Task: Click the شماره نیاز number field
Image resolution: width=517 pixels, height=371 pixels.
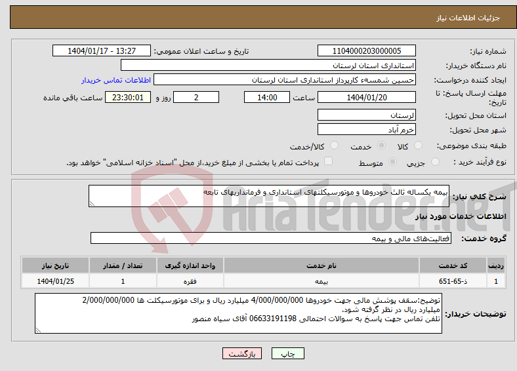Action: pos(367,50)
